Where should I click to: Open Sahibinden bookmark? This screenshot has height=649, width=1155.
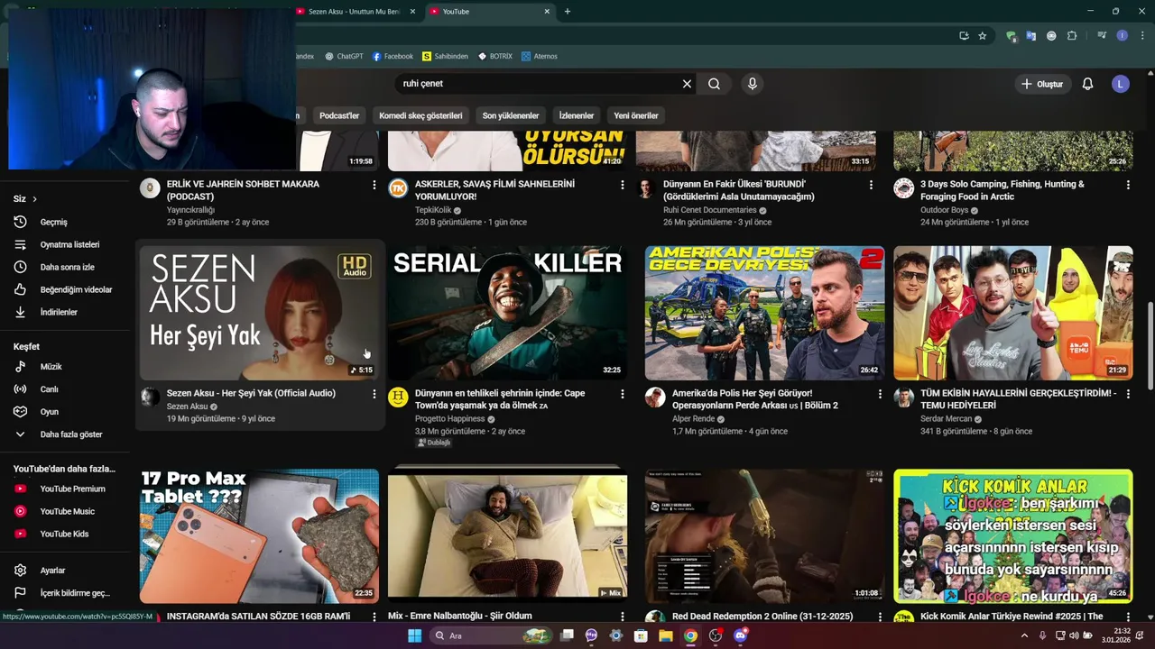[x=445, y=56]
